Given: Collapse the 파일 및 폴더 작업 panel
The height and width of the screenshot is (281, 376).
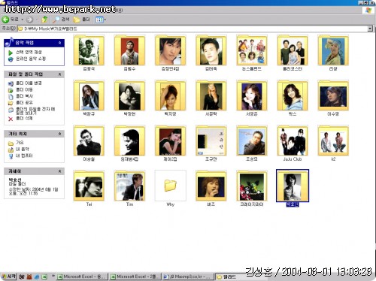Looking at the screenshot, I should [59, 74].
